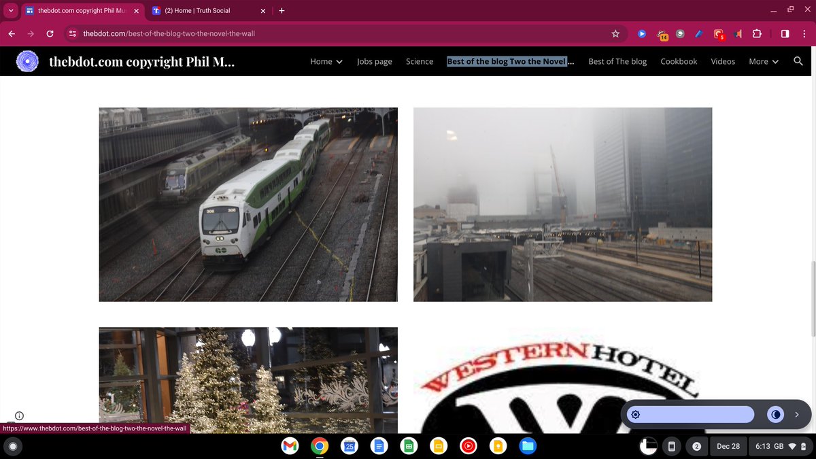This screenshot has height=459, width=816.
Task: Open YouTube Music from the shelf
Action: pos(469,446)
